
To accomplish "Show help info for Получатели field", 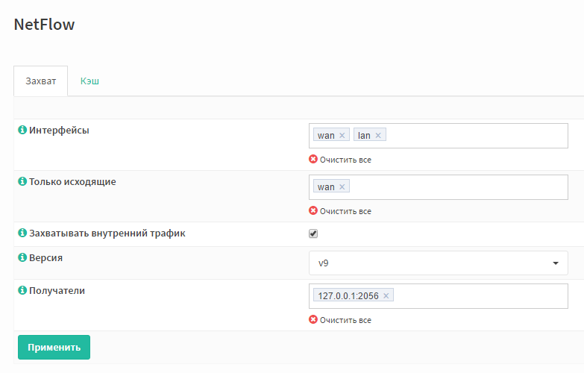I will (22, 290).
